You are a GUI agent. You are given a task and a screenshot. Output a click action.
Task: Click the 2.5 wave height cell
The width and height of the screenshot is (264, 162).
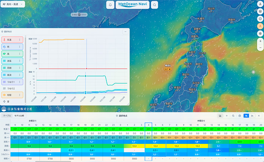[x=218, y=142]
